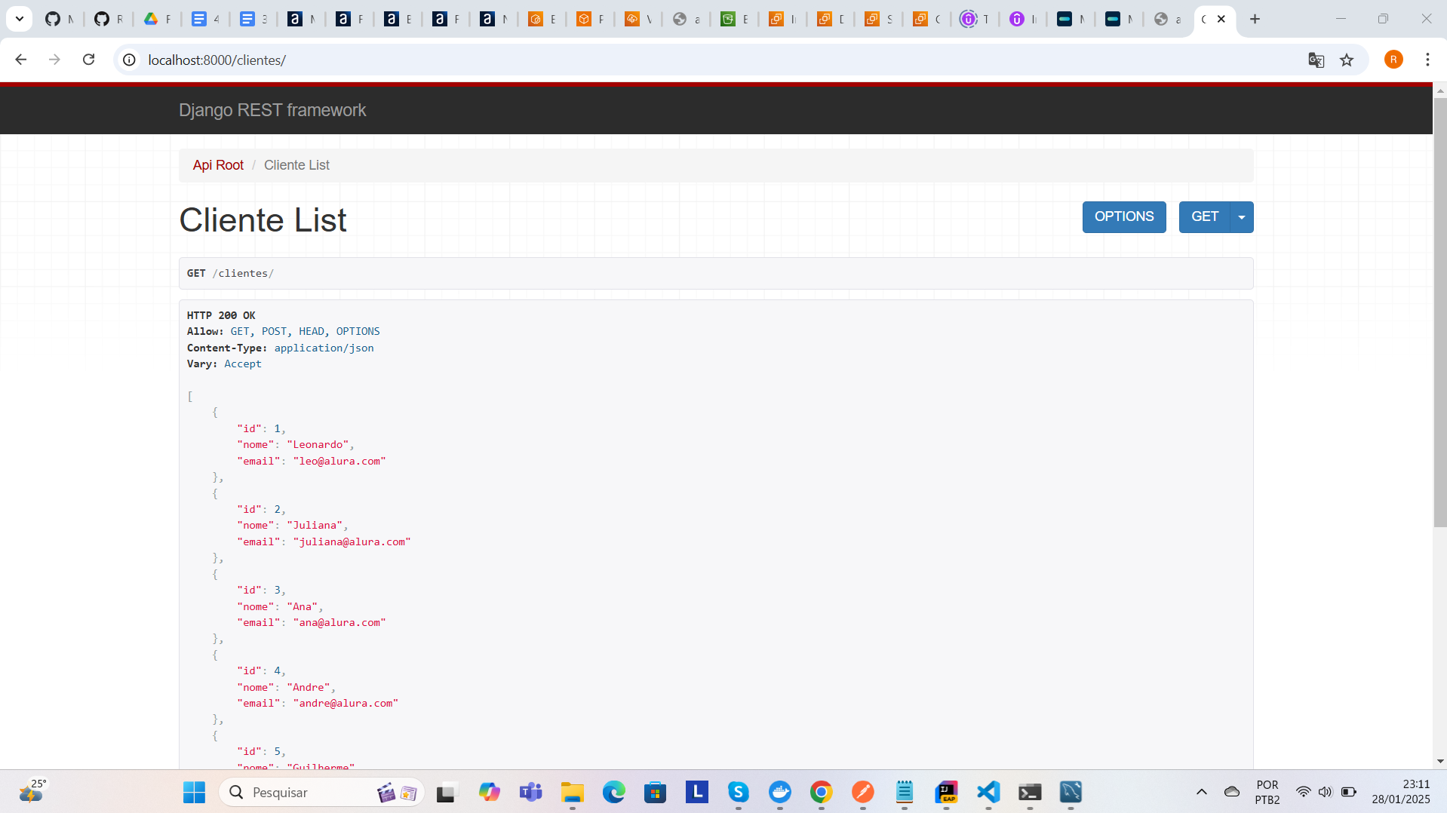The image size is (1447, 813).
Task: Expand the GET format dropdown caret
Action: (1242, 217)
